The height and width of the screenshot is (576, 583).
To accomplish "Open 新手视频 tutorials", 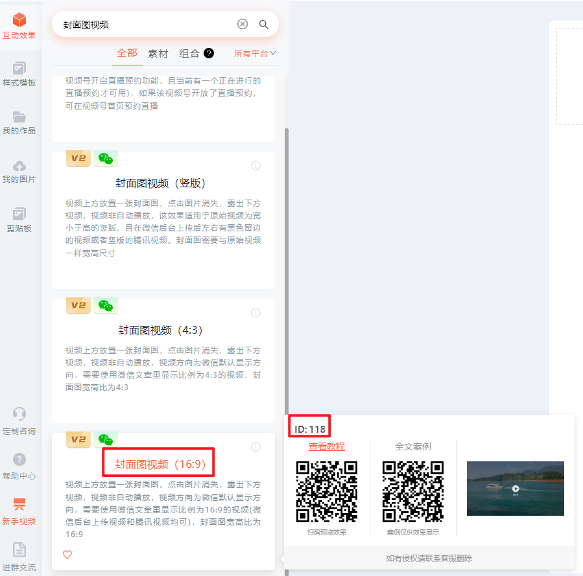I will tap(19, 512).
